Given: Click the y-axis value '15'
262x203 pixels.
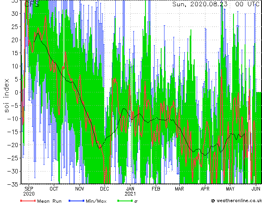Looking at the screenshot, I should [14, 53].
